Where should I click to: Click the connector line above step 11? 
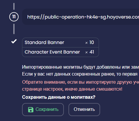coord(14,6)
